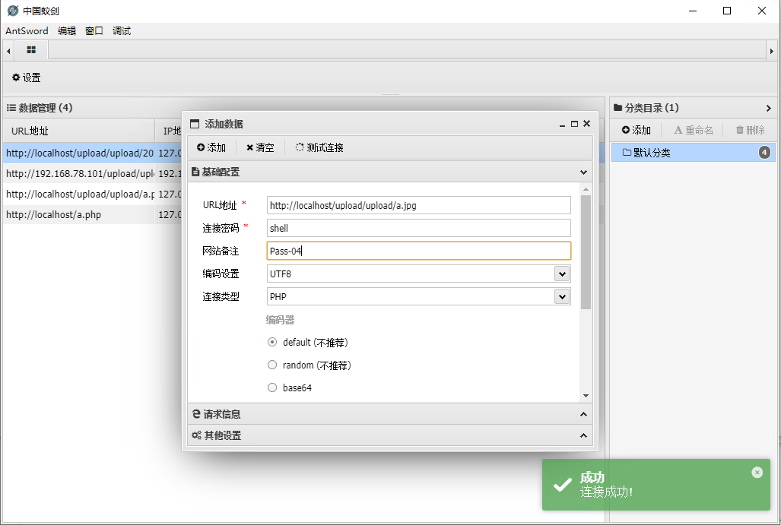This screenshot has width=781, height=525.
Task: Click the 成功 notification checkmark icon
Action: click(x=562, y=485)
